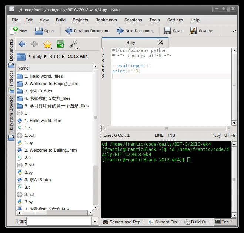244x233 pixels.
Task: Toggle the Terminal panel button
Action: coord(224,222)
